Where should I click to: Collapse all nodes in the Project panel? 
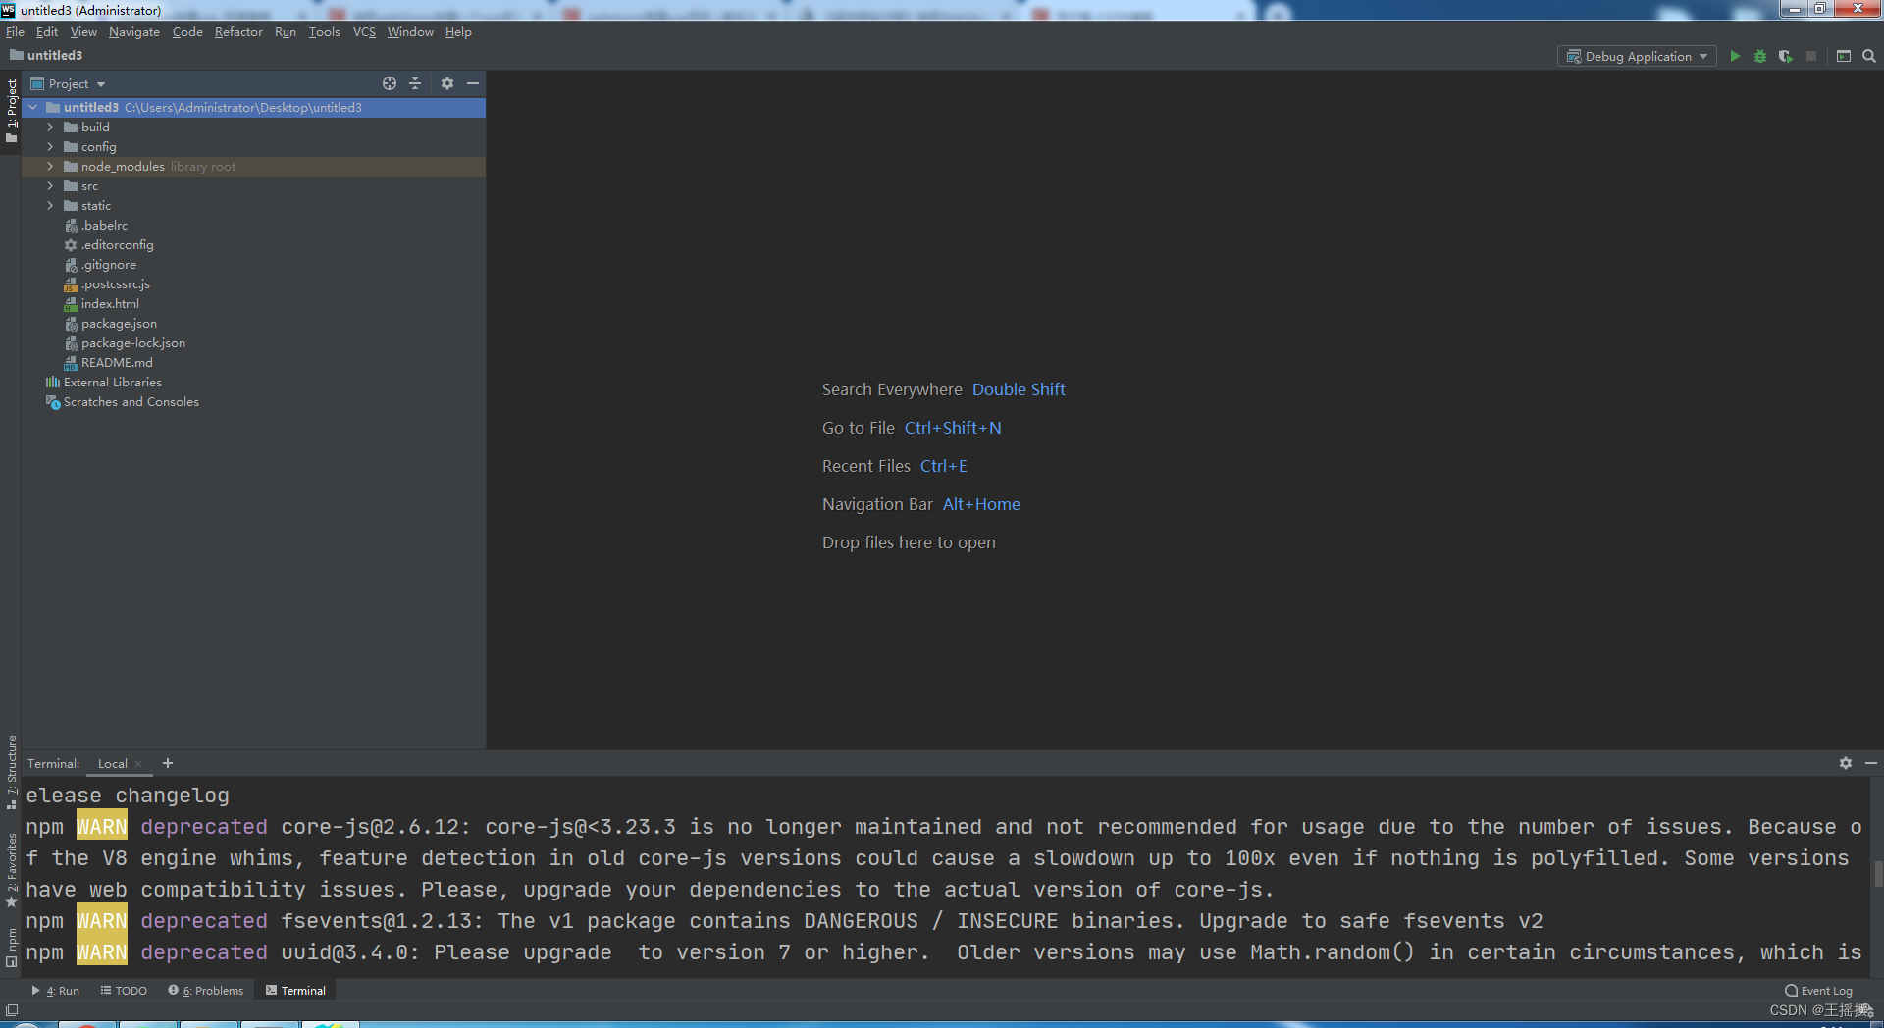(x=415, y=83)
